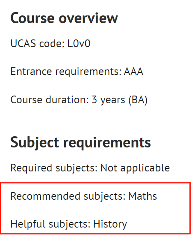Click the word Subject in the second heading
The image size is (192, 240).
pos(35,143)
